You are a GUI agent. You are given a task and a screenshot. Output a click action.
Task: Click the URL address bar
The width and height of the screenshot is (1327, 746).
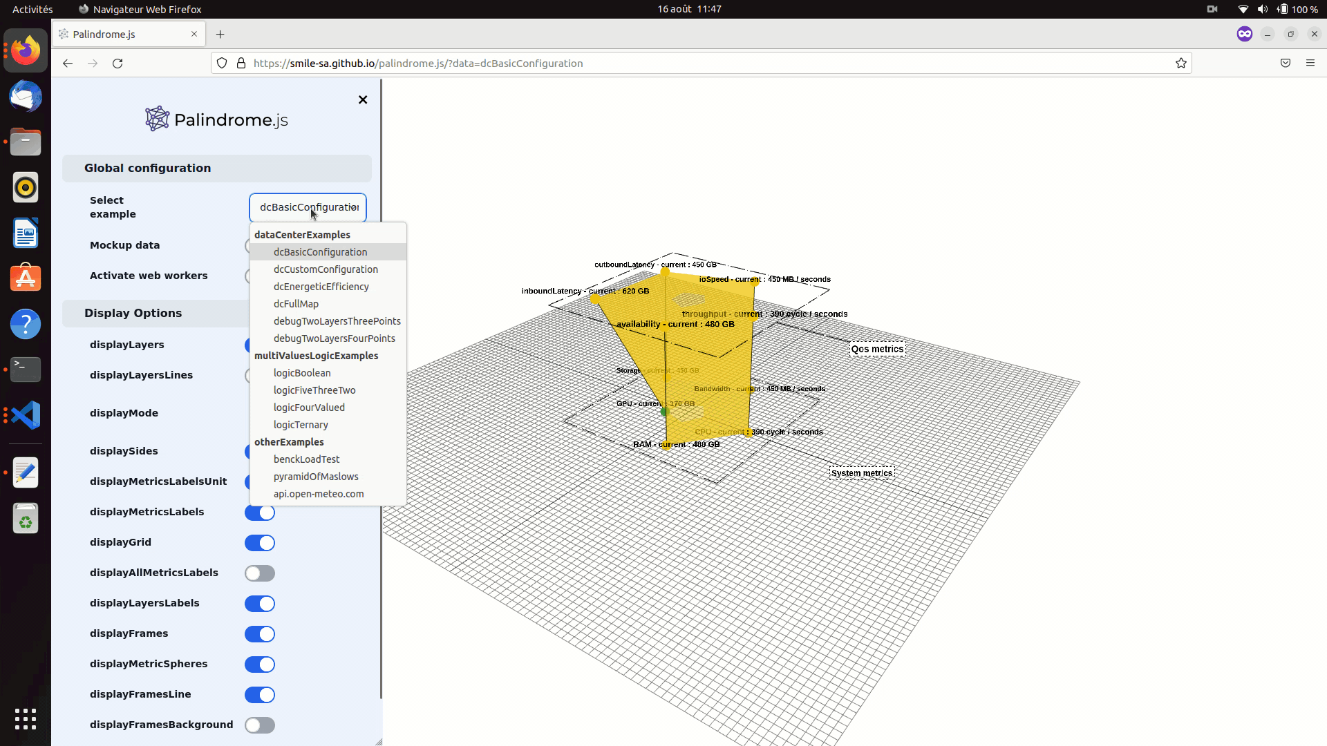702,63
